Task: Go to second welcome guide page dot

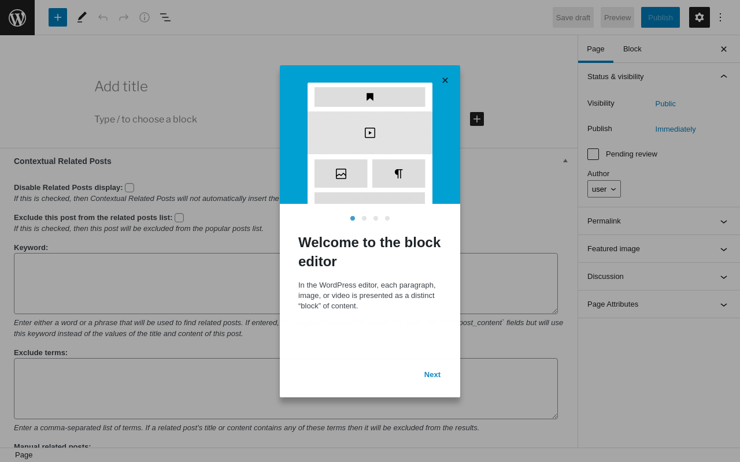Action: 364,218
